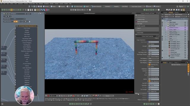Click the filter funnel icon in Shader Tree

click(189, 14)
